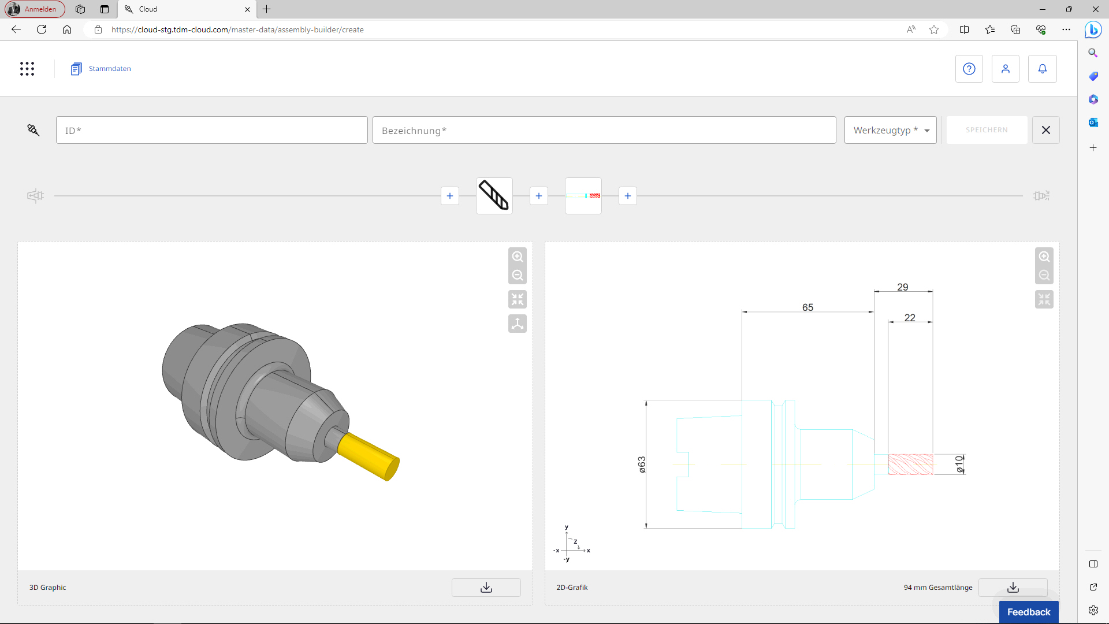Zoom out on the 3D graphic
Screen dimensions: 1109x624
tap(518, 275)
